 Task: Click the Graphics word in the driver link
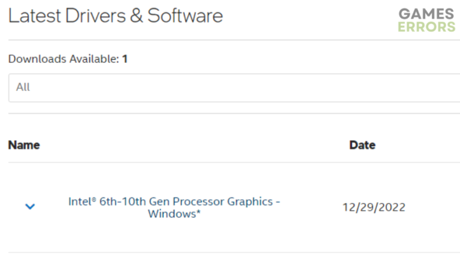pyautogui.click(x=250, y=202)
